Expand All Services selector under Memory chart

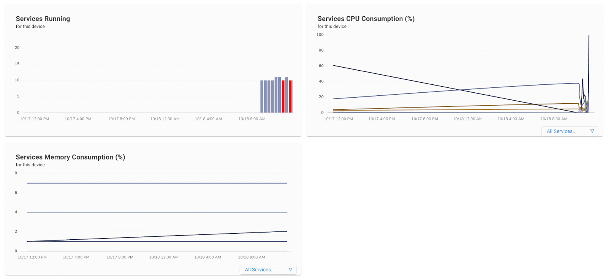[260, 269]
